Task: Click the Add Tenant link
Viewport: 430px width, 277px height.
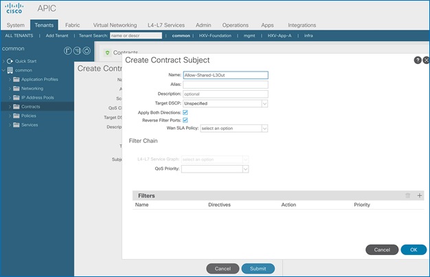Action: [57, 36]
